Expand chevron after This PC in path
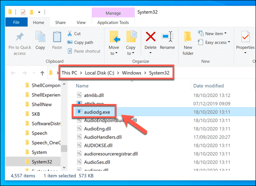The width and height of the screenshot is (256, 186). (81, 73)
